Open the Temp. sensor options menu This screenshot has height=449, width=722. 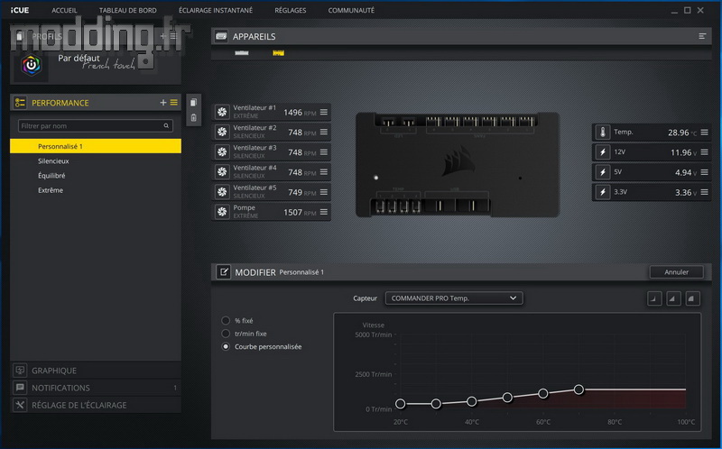pyautogui.click(x=704, y=132)
